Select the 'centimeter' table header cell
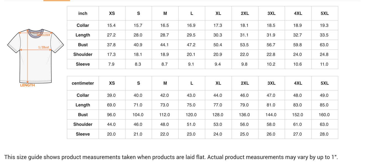This screenshot has height=168, width=370. pos(83,83)
